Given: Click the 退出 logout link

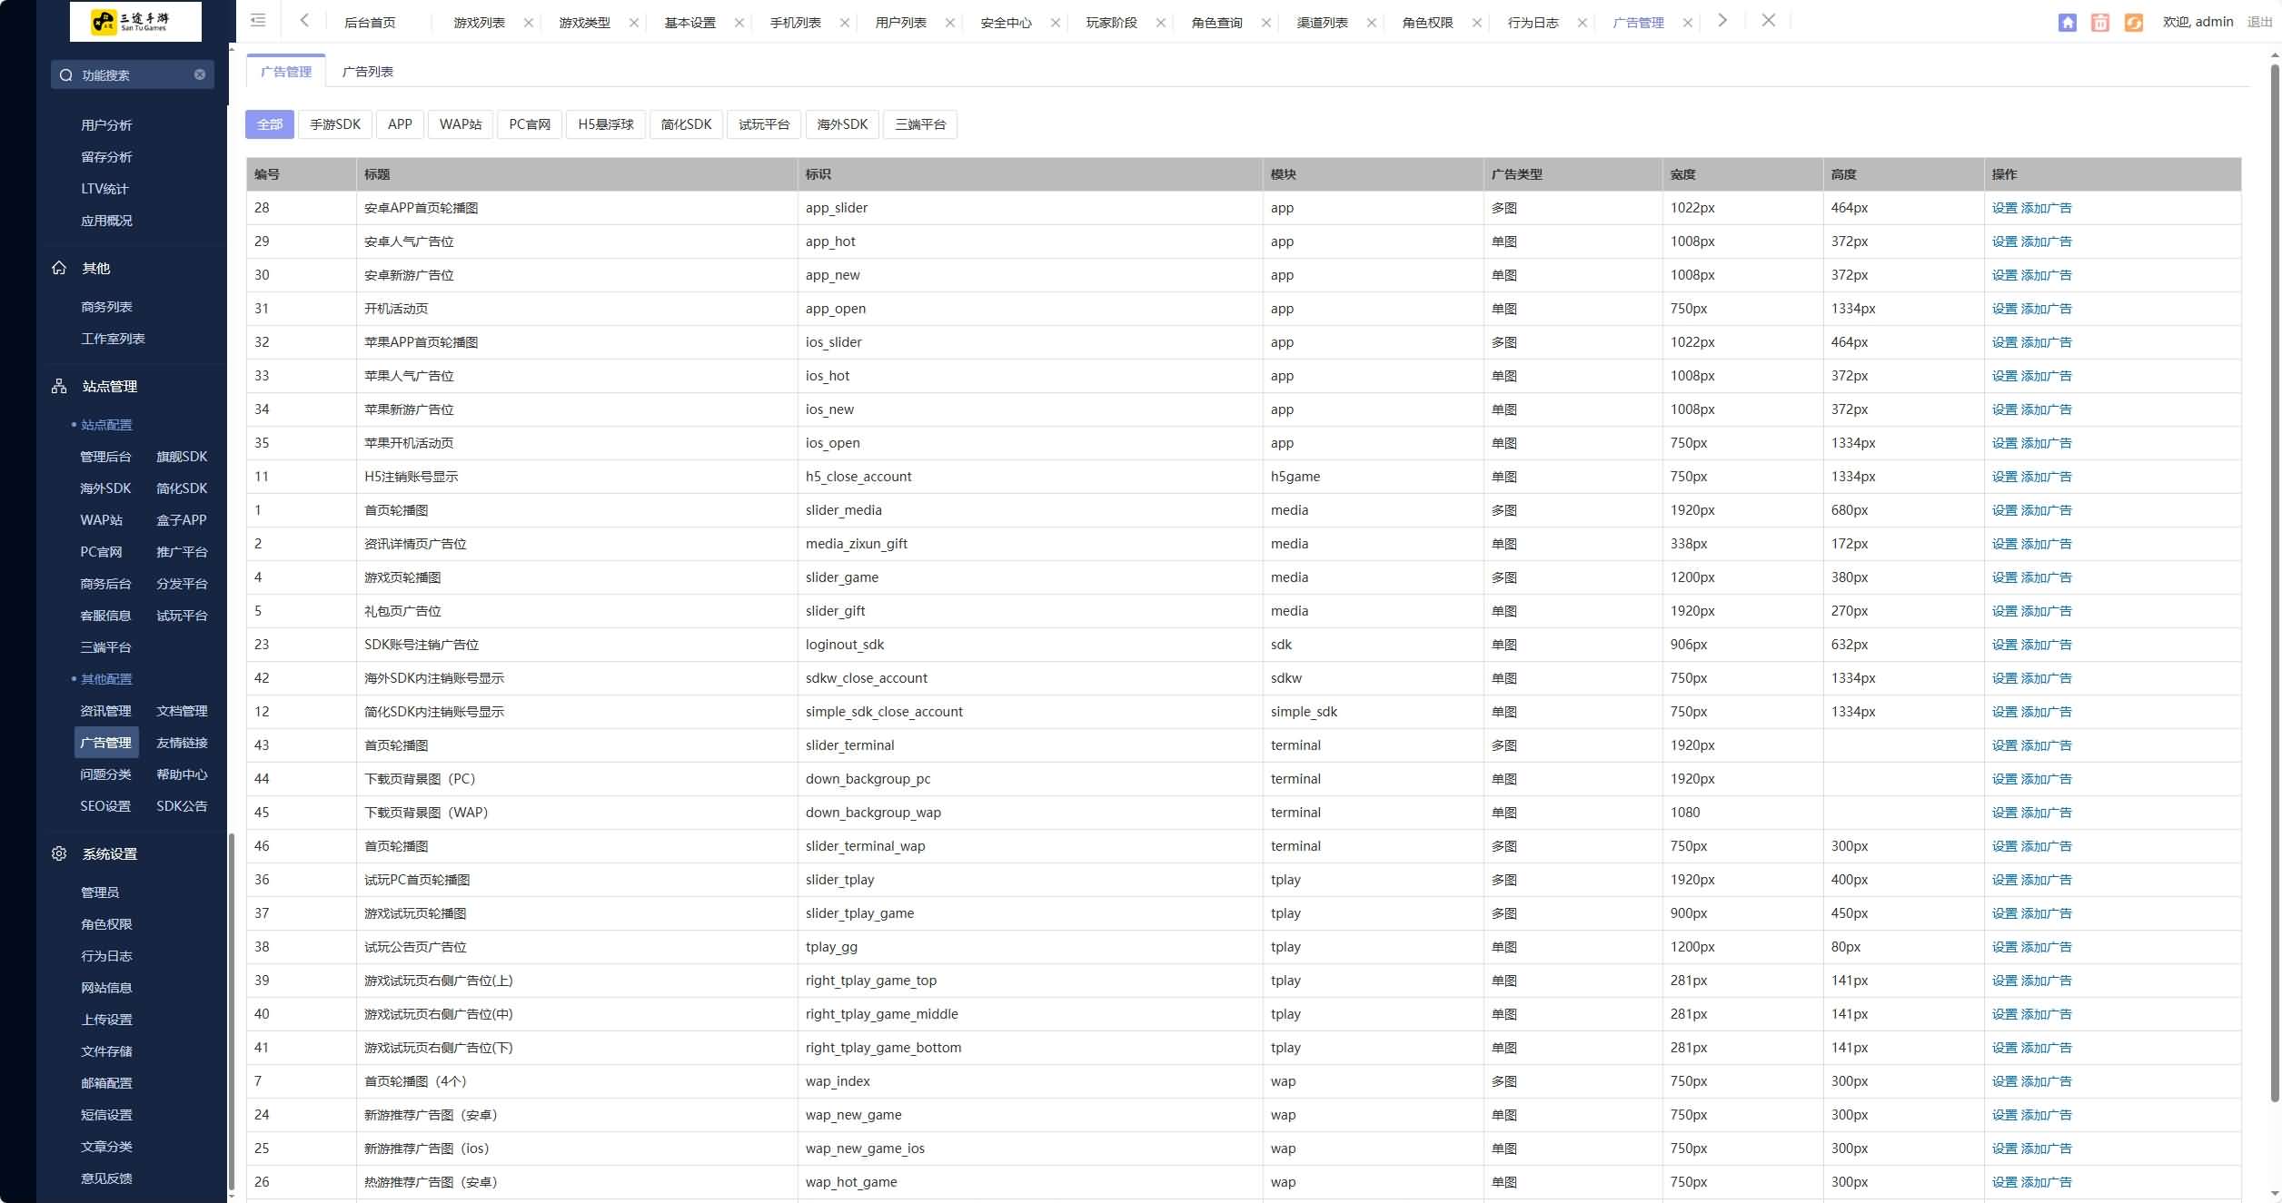Looking at the screenshot, I should tap(2258, 22).
